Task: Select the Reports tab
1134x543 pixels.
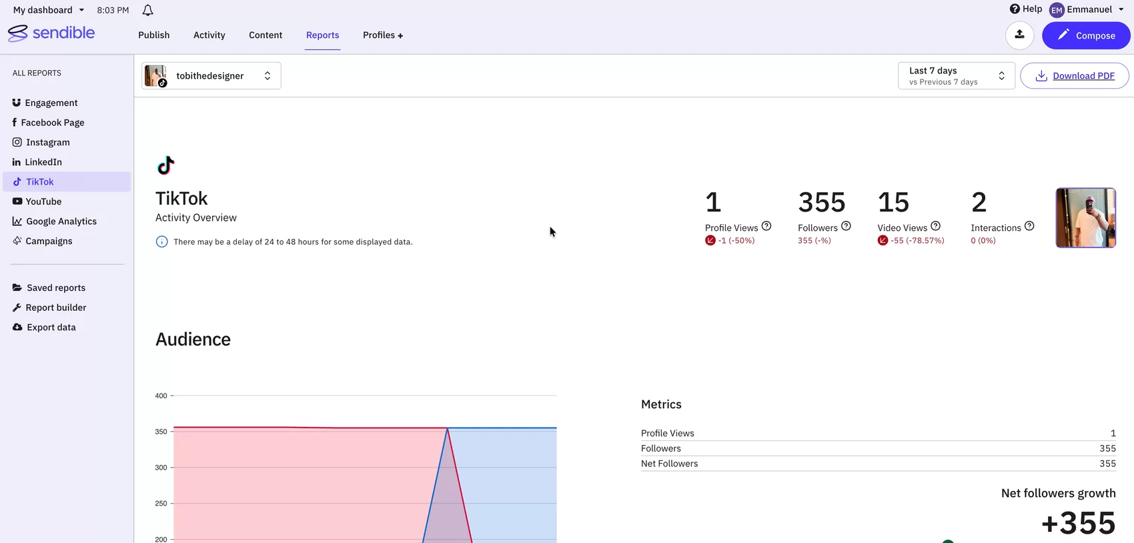Action: point(323,35)
